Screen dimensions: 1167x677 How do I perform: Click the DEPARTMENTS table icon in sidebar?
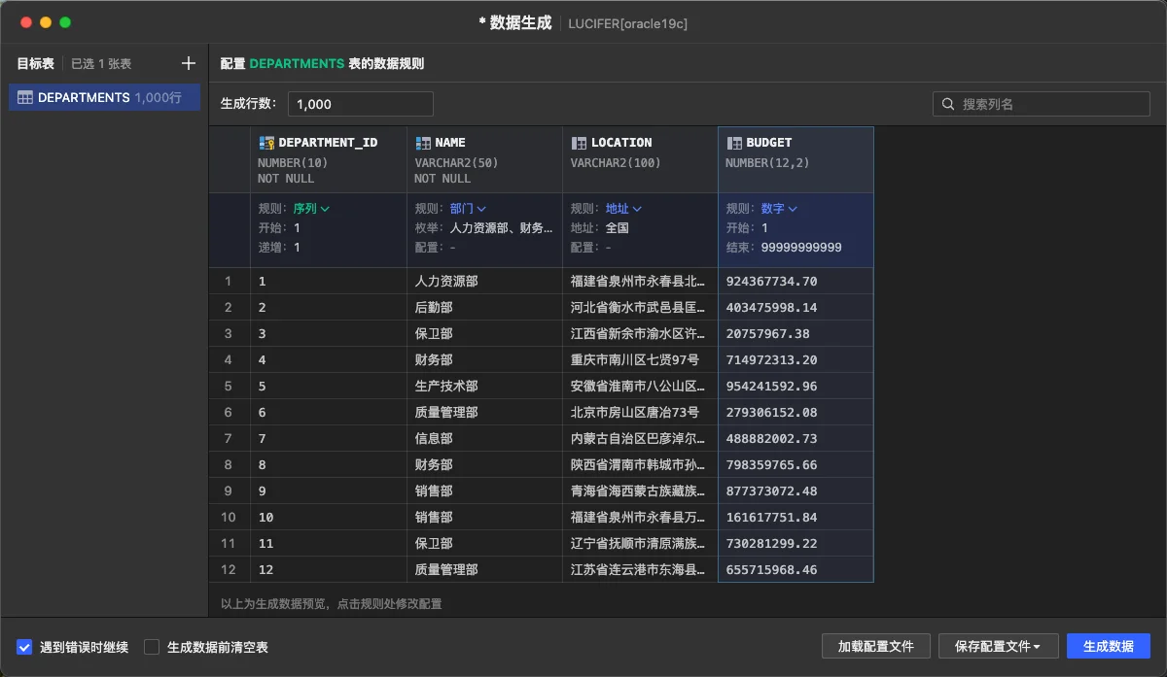(x=25, y=97)
